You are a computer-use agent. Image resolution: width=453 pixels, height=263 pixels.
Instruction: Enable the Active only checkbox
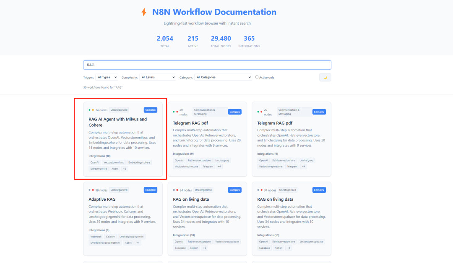click(257, 77)
